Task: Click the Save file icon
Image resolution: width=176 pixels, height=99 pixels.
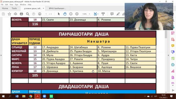Action: pos(3,14)
